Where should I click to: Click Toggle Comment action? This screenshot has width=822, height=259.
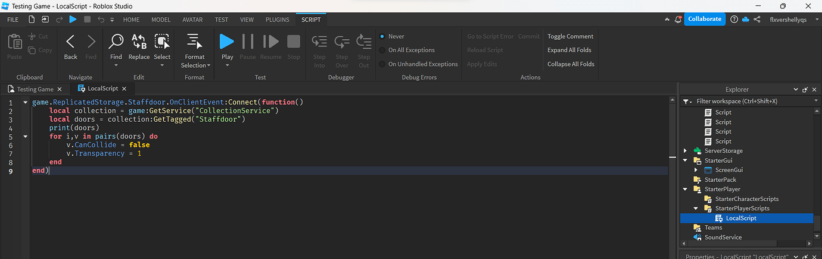(x=570, y=36)
